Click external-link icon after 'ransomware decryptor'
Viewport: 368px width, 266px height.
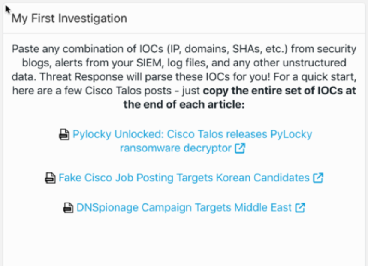241,149
